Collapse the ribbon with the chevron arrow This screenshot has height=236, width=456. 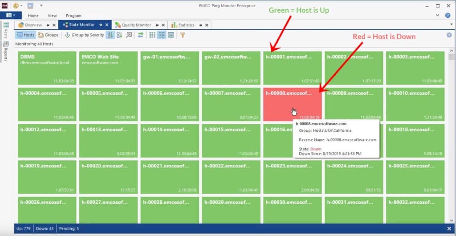click(438, 15)
